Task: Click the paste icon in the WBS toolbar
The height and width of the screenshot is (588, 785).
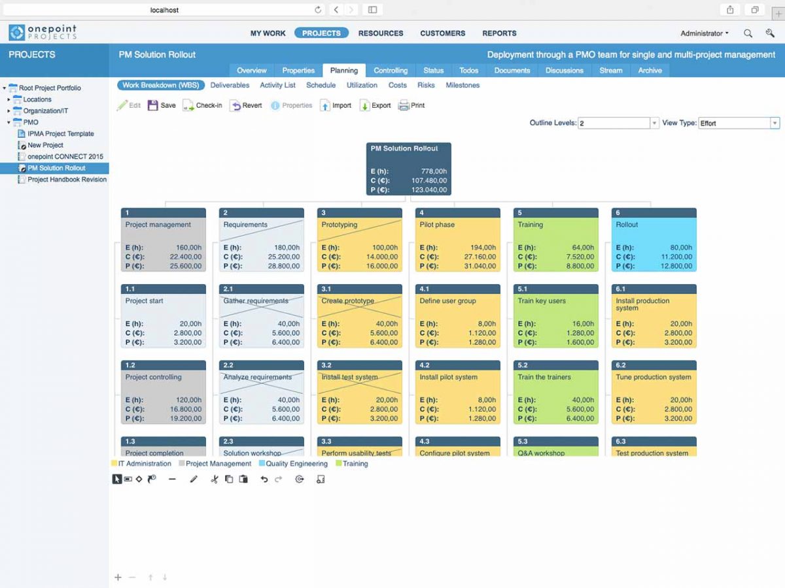Action: tap(243, 479)
